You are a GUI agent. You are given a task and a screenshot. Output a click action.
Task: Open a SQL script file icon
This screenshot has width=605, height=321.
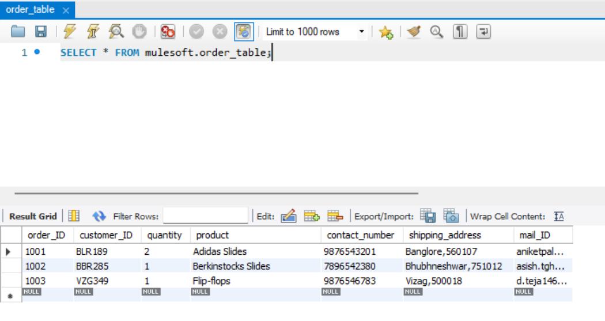click(18, 32)
